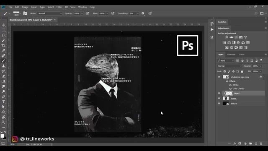Open the Smoothing dropdown arrow

tap(138, 13)
